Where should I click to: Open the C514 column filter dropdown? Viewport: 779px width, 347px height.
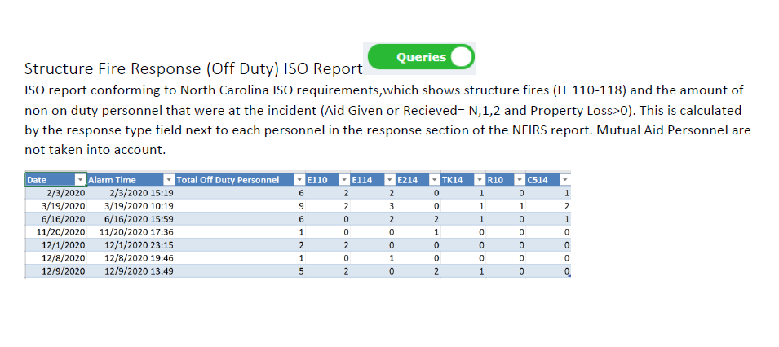click(x=564, y=180)
